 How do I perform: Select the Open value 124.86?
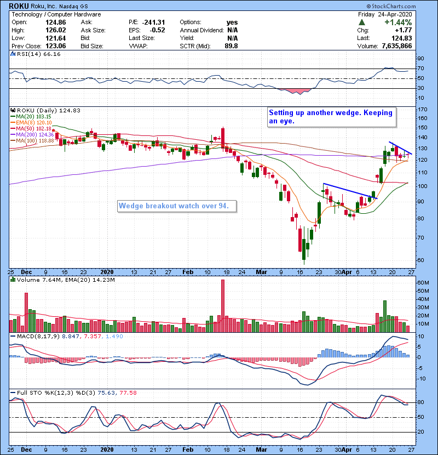click(x=56, y=22)
